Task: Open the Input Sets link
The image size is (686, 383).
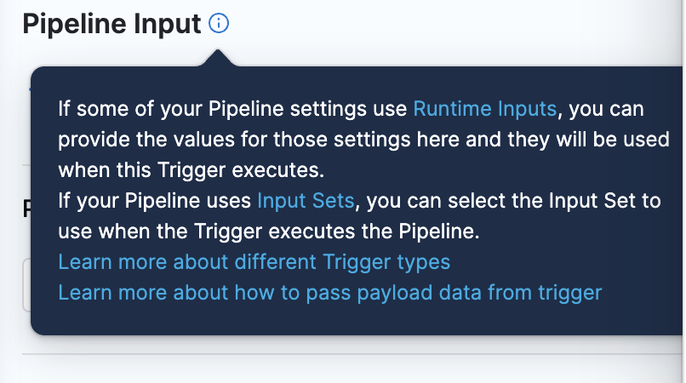Action: click(x=306, y=200)
